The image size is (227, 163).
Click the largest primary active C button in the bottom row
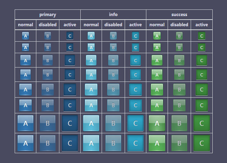point(70,143)
